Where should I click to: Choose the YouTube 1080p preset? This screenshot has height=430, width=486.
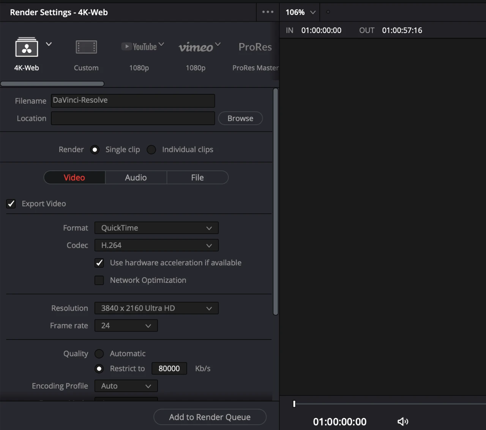[139, 47]
